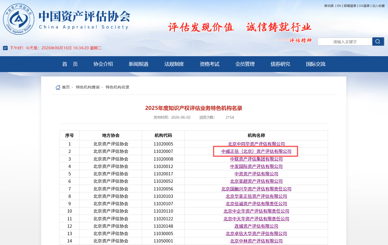Open 连城资产评估有限公司 link
This screenshot has height=245, width=388.
pos(256,226)
